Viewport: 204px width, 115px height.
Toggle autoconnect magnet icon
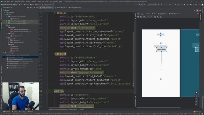click(141, 17)
